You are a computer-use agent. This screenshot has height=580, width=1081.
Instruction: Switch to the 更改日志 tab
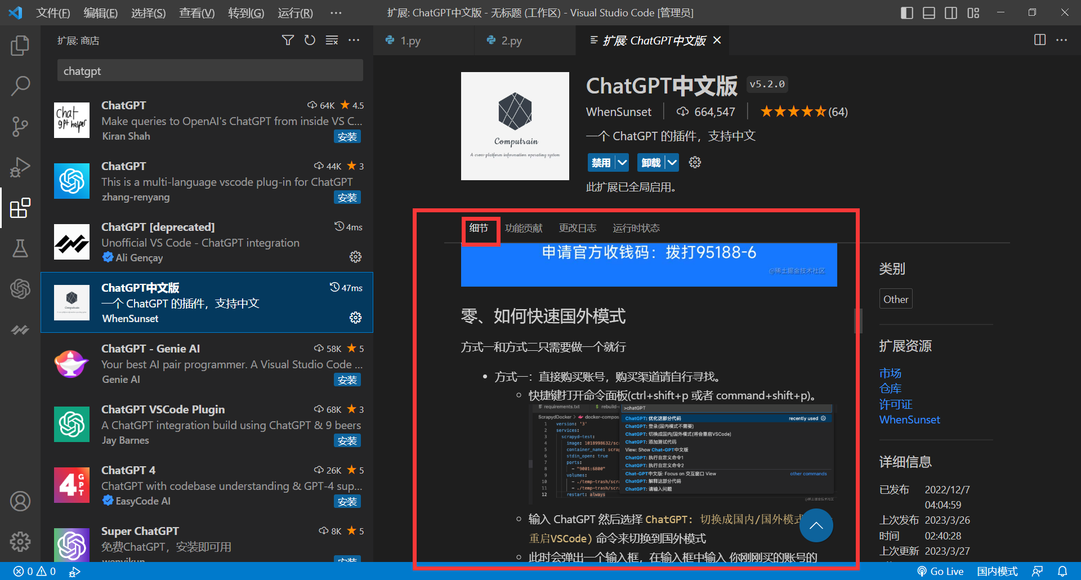[x=577, y=227]
